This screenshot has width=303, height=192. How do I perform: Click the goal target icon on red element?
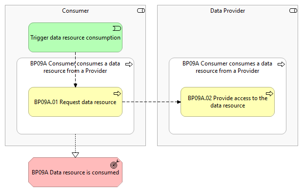pyautogui.click(x=115, y=164)
